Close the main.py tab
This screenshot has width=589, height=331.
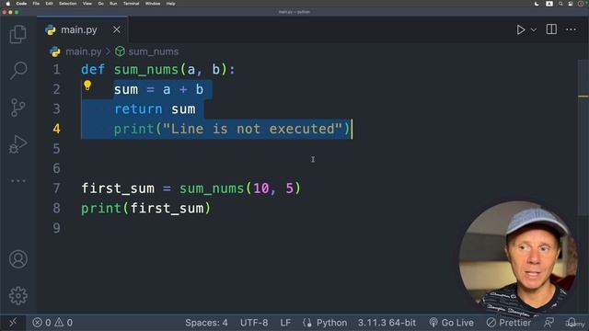coord(117,29)
